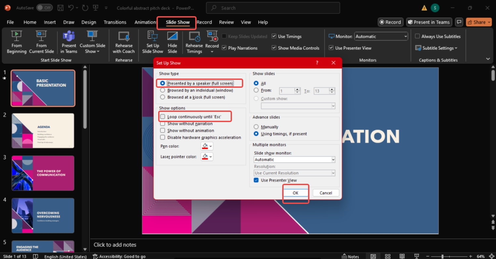The image size is (496, 259).
Task: Save the presentation via title bar icon
Action: click(60, 8)
